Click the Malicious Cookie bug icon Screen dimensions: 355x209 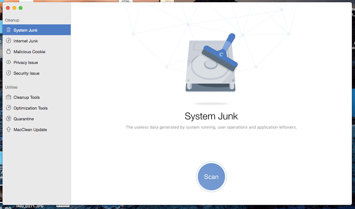pyautogui.click(x=8, y=51)
